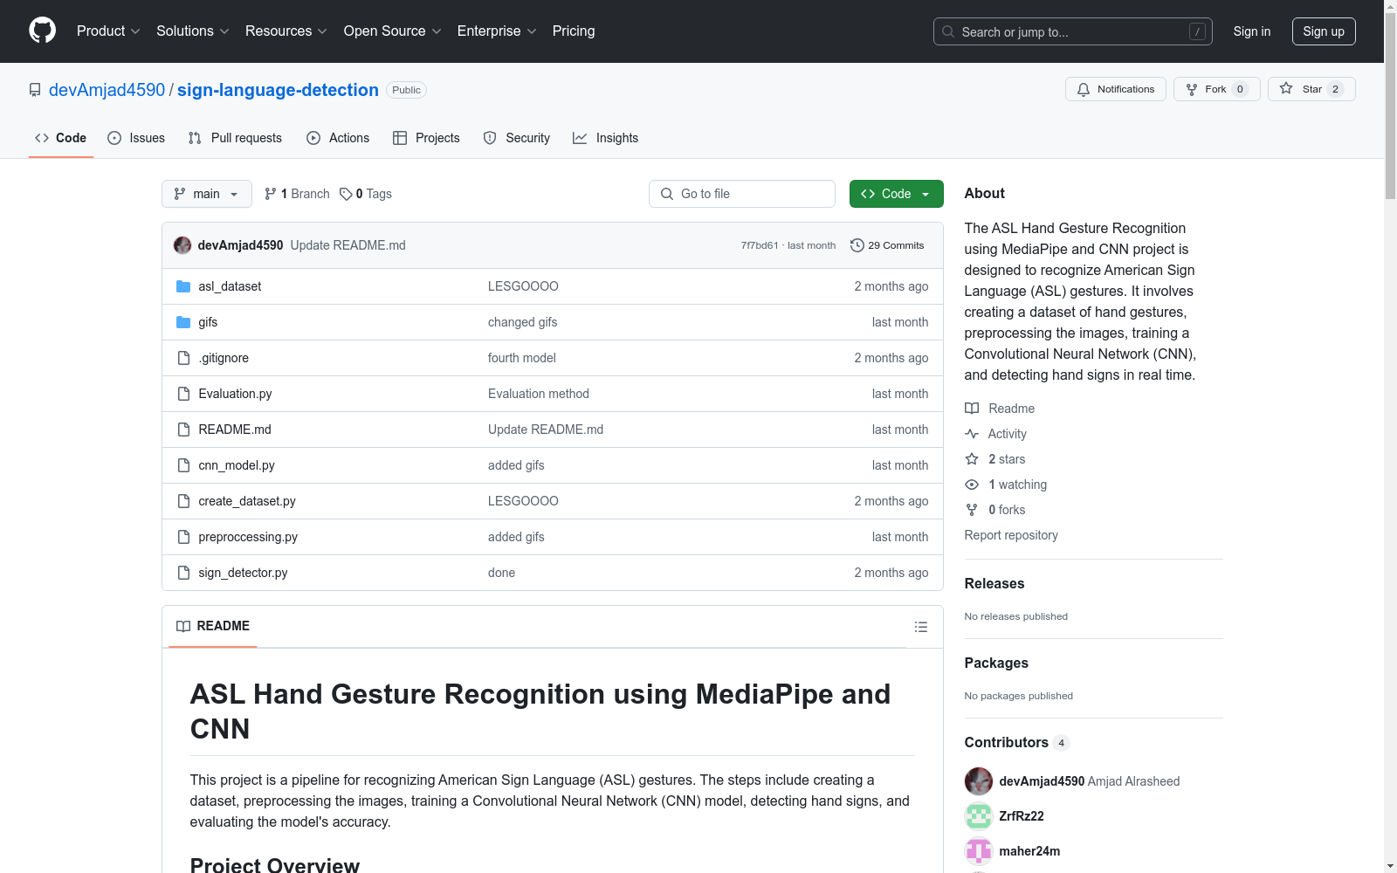Open the Pricing page
Screen dimensions: 1397x873
[x=574, y=31]
